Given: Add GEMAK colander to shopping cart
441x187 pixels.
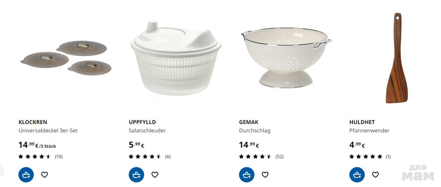Looking at the screenshot, I should (247, 175).
